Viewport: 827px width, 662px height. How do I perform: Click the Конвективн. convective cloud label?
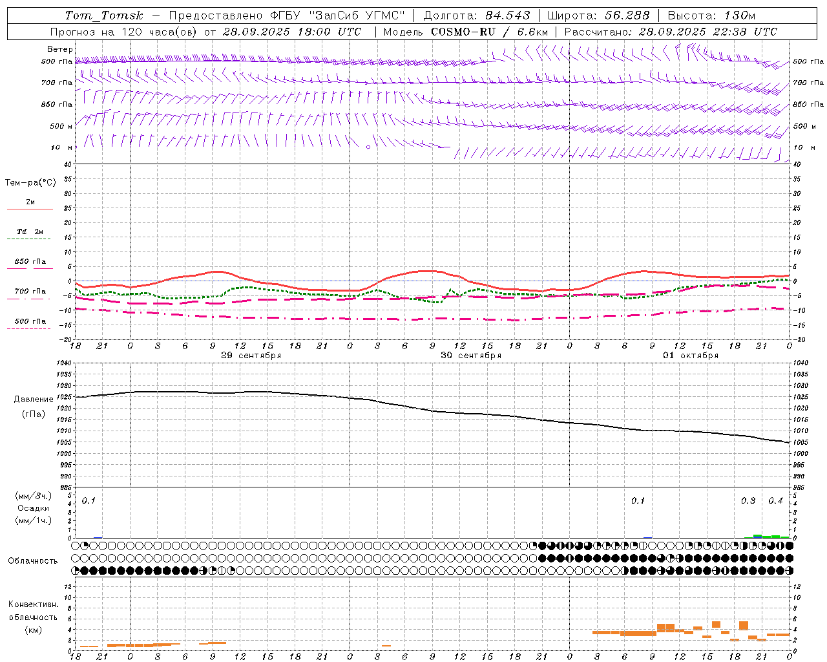pyautogui.click(x=34, y=604)
